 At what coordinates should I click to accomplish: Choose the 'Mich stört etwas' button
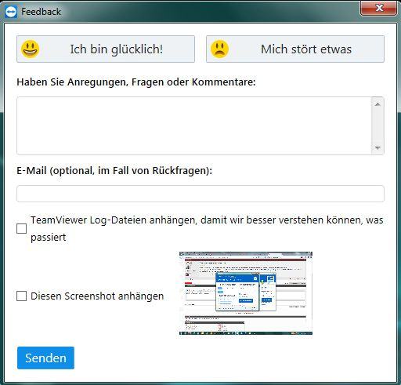pos(295,49)
